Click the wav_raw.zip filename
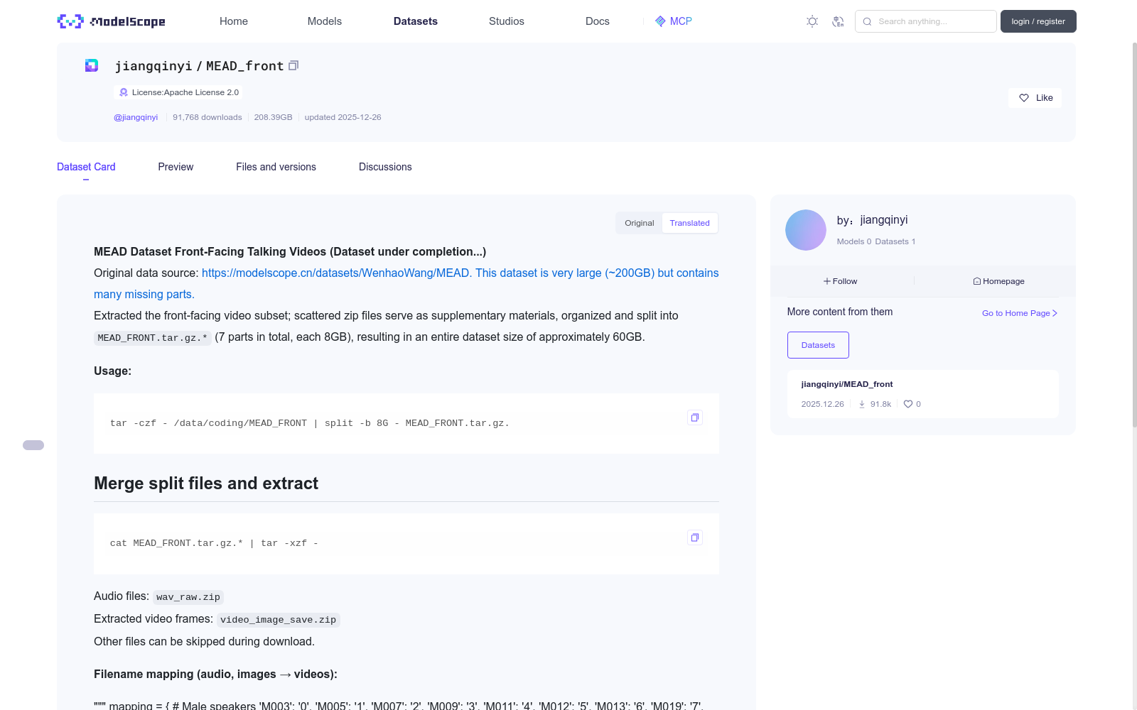The width and height of the screenshot is (1137, 710). point(188,597)
